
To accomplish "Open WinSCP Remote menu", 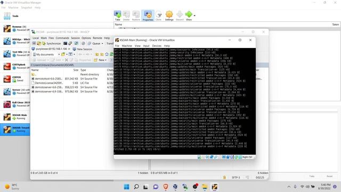I will pyautogui.click(x=97, y=38).
